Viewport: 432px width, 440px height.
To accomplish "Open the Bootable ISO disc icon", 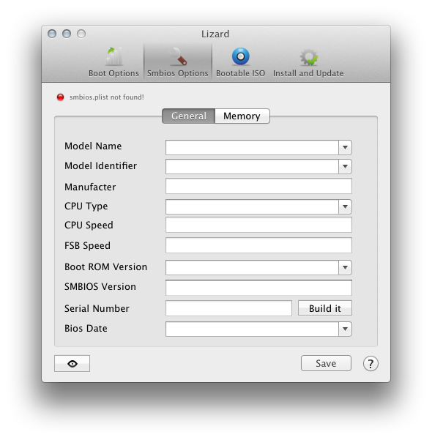I will 241,56.
